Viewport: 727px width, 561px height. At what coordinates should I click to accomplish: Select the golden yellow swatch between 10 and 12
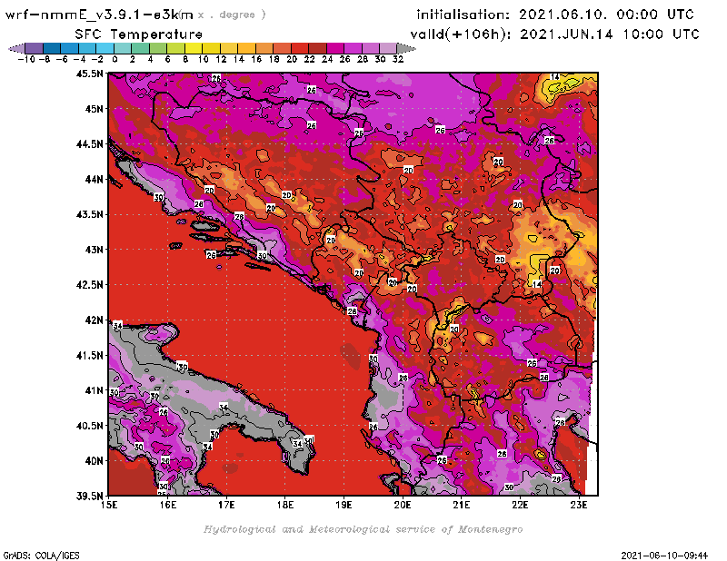pos(211,48)
